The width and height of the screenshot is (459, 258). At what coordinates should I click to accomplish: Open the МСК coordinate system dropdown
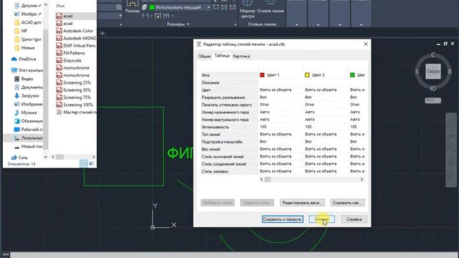pyautogui.click(x=433, y=100)
